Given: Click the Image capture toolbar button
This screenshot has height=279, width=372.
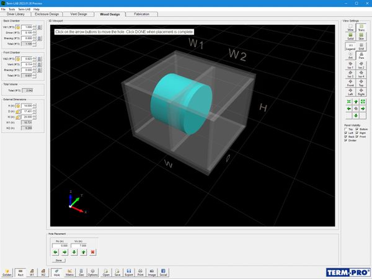Looking at the screenshot, I should (x=152, y=273).
